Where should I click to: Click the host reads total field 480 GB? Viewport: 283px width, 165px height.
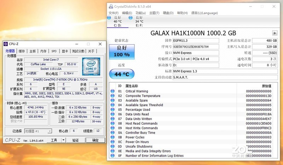tap(265, 40)
